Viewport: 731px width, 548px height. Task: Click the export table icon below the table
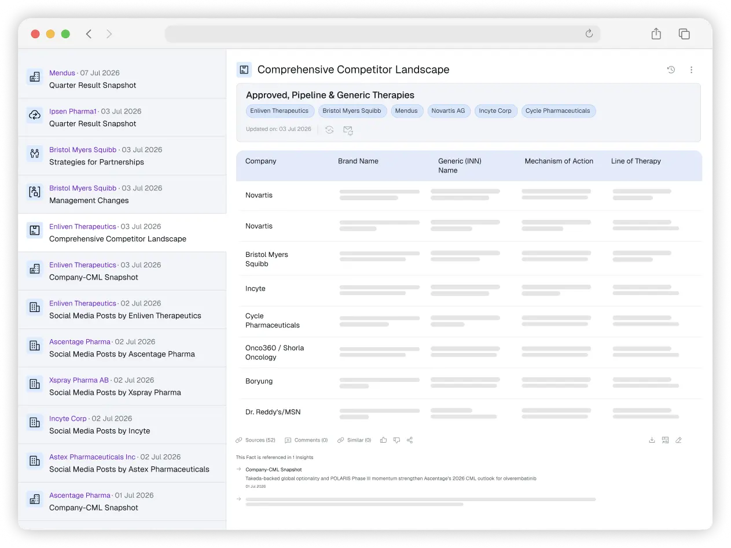point(665,440)
